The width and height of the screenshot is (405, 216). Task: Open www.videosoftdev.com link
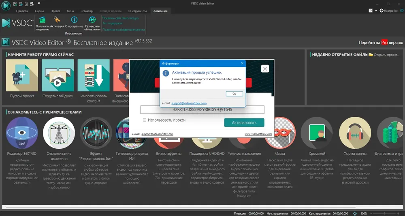pyautogui.click(x=258, y=134)
